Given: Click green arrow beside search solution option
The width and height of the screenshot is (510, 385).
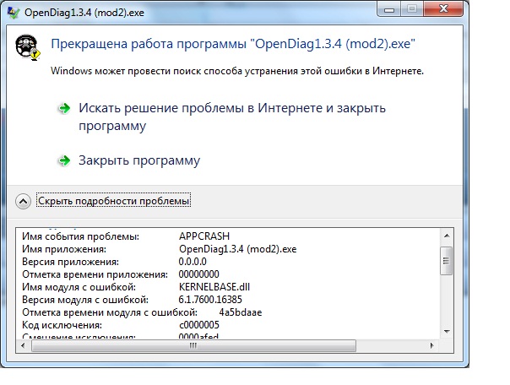Looking at the screenshot, I should [x=64, y=108].
